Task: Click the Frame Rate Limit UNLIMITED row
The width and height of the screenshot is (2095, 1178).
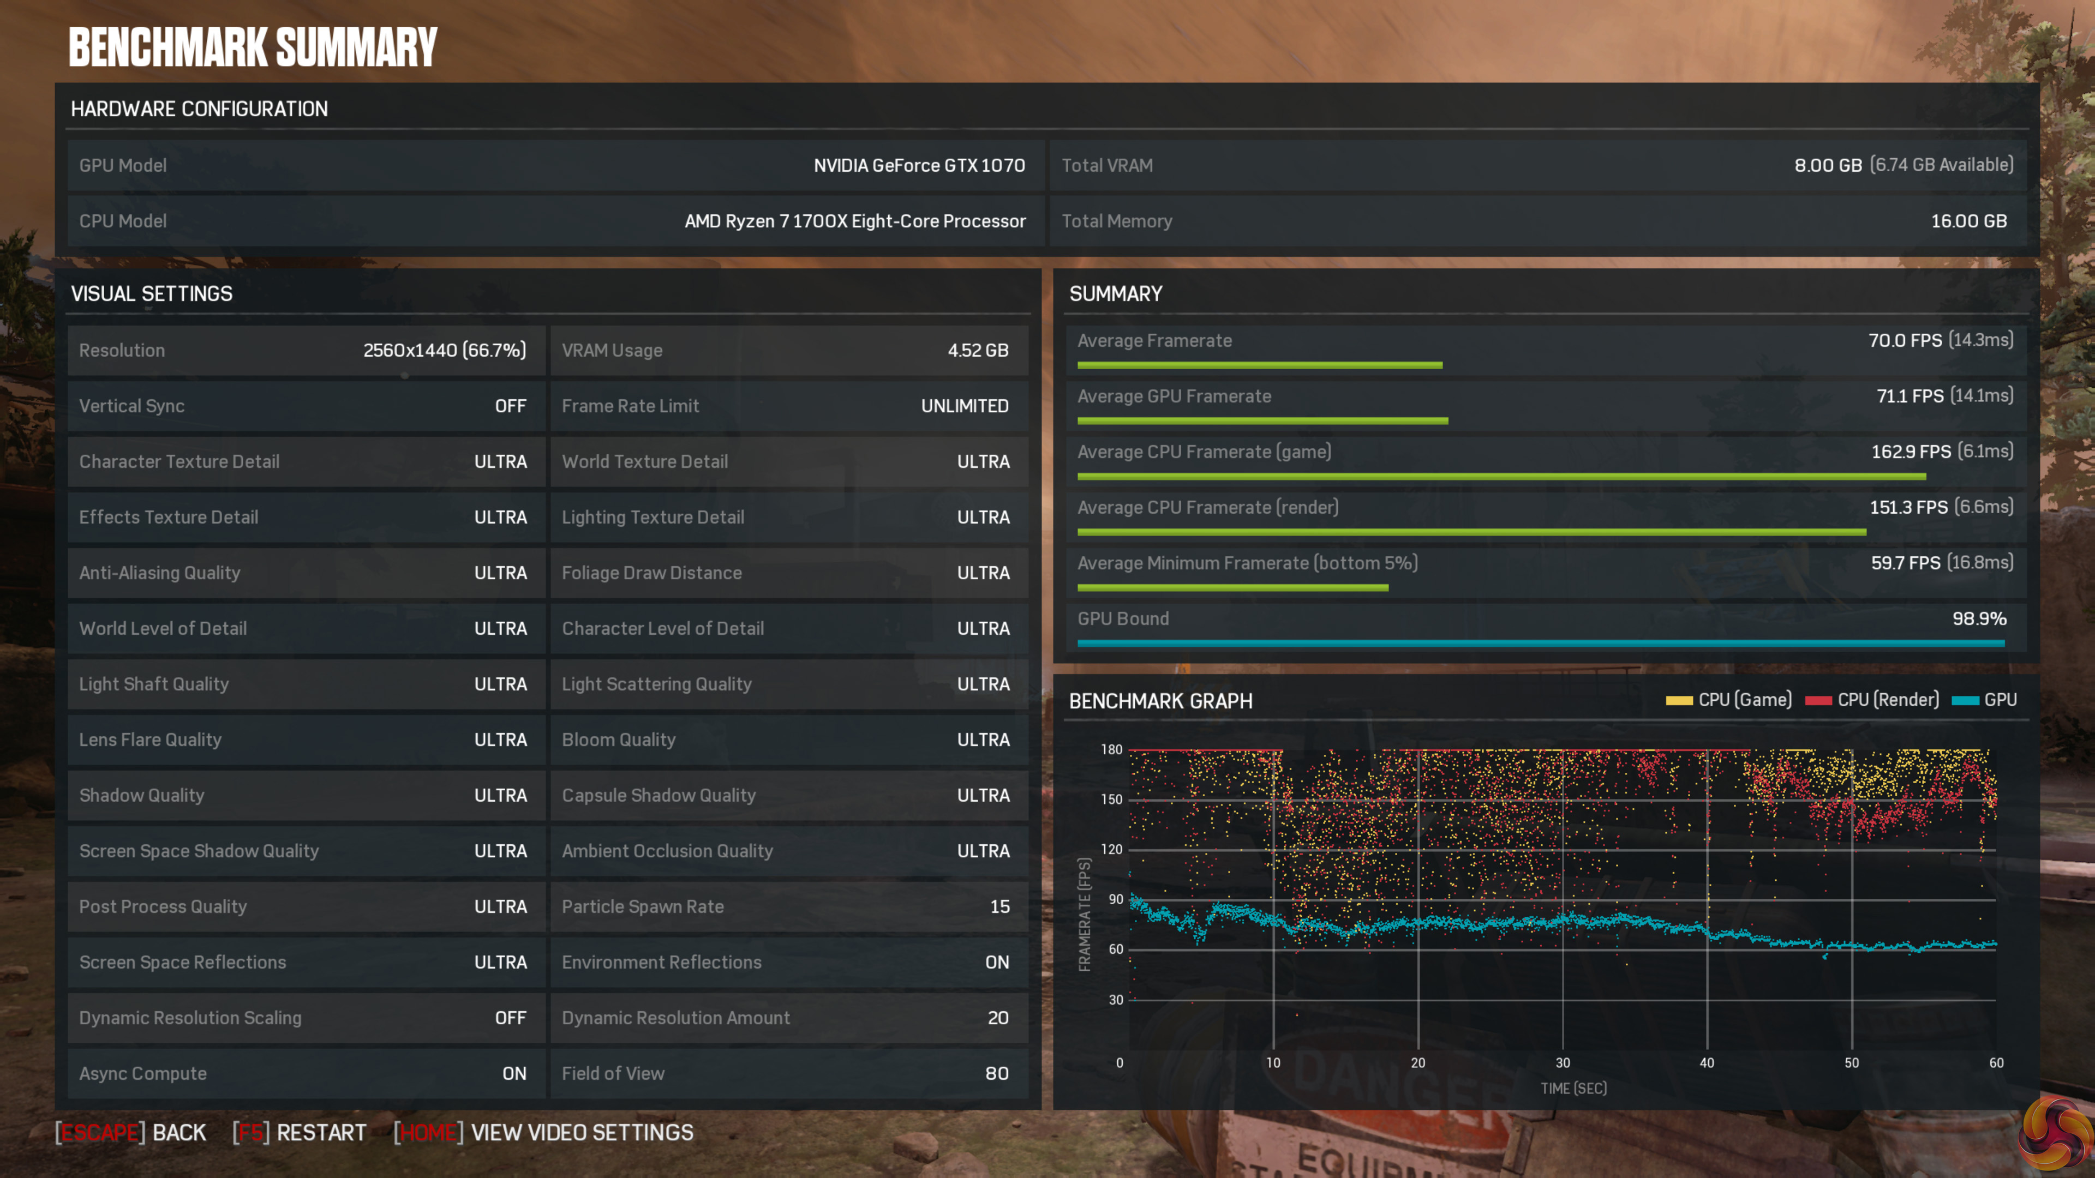Action: tap(788, 406)
